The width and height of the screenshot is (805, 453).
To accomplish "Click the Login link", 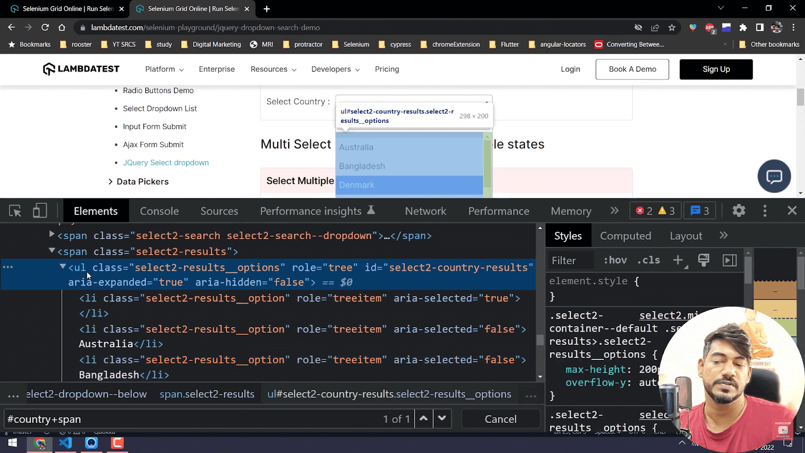I will coord(571,69).
